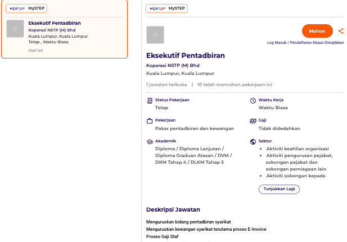The height and width of the screenshot is (242, 347).
Task: Click 'Tidak didedahkan' salary value
Action: click(280, 128)
